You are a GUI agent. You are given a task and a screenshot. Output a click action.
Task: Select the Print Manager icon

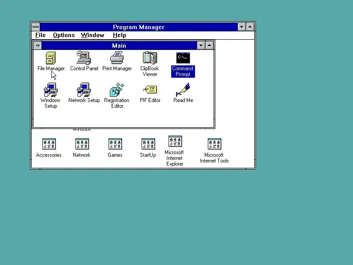(x=117, y=58)
